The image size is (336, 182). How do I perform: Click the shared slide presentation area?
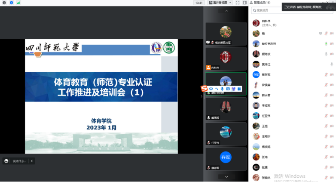tap(101, 96)
